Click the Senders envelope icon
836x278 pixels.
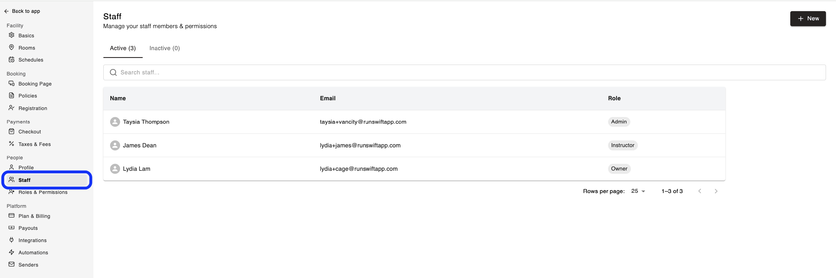pos(12,264)
